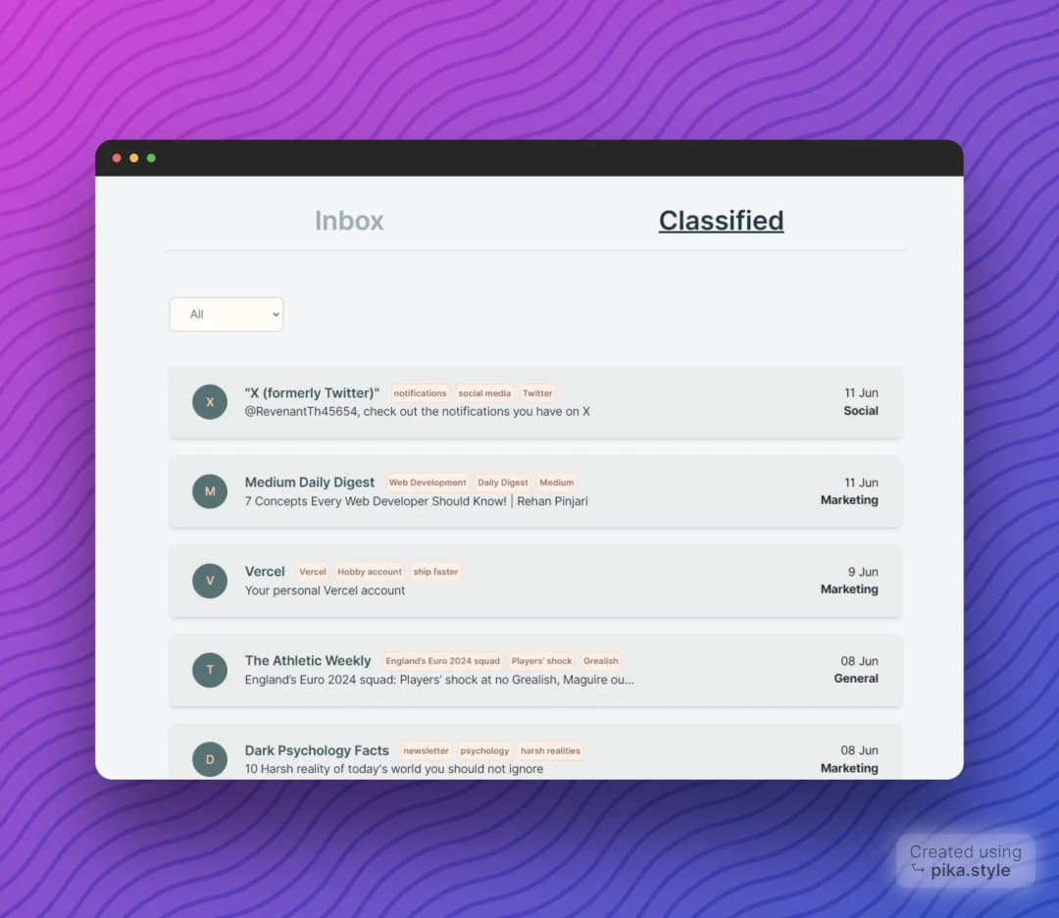Viewport: 1059px width, 918px height.
Task: Click "7 Concepts Every Web Developer" subject
Action: pos(416,501)
